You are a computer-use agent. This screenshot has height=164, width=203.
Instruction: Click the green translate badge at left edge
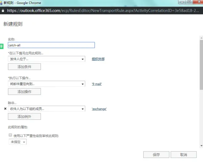(2, 46)
